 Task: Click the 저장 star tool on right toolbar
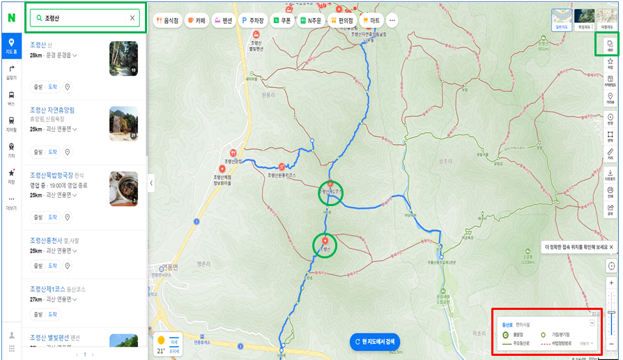click(x=610, y=63)
